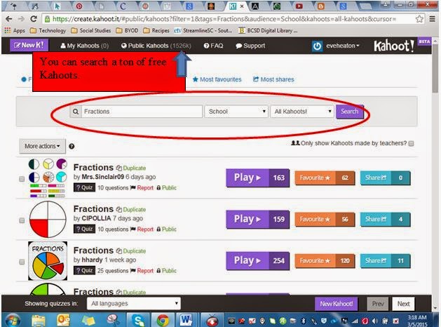Play the Fractions quiz by hhardy
Screen dimensions: 441x327
[257, 260]
